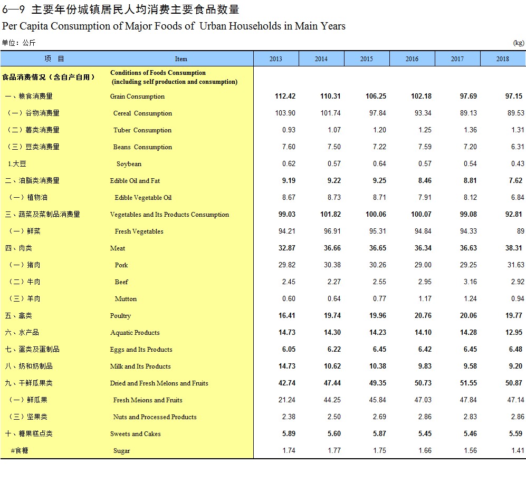Click the 2018 column header

click(x=502, y=59)
